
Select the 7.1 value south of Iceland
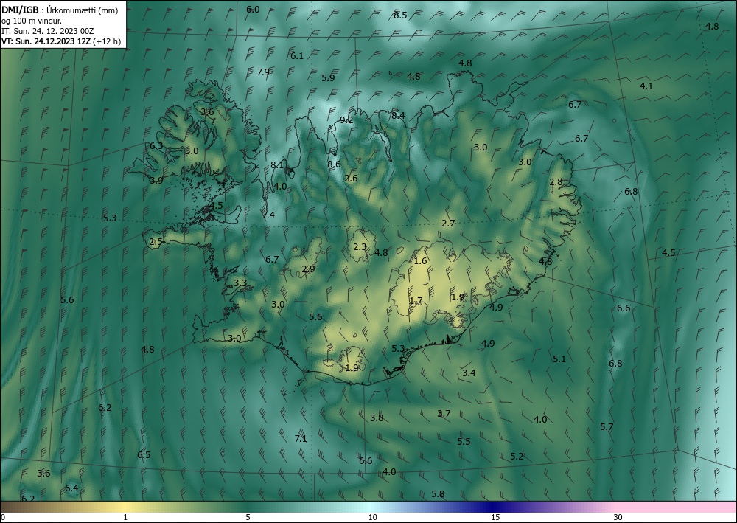click(301, 439)
